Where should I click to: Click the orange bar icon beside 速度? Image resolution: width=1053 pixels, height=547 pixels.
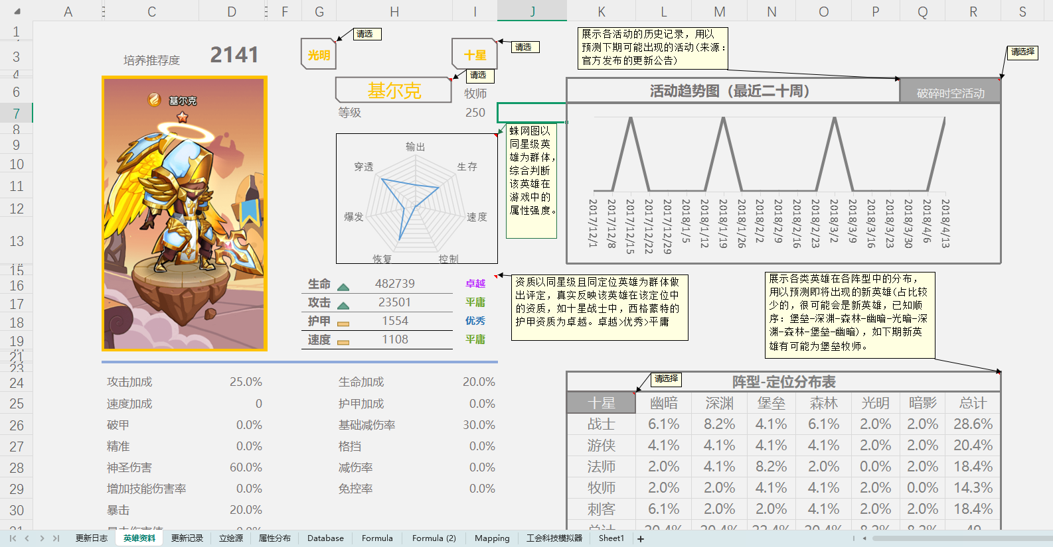coord(343,343)
